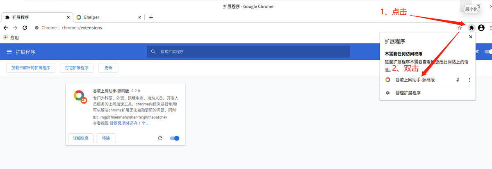
Task: Go back with the browser back arrow
Action: (x=5, y=27)
